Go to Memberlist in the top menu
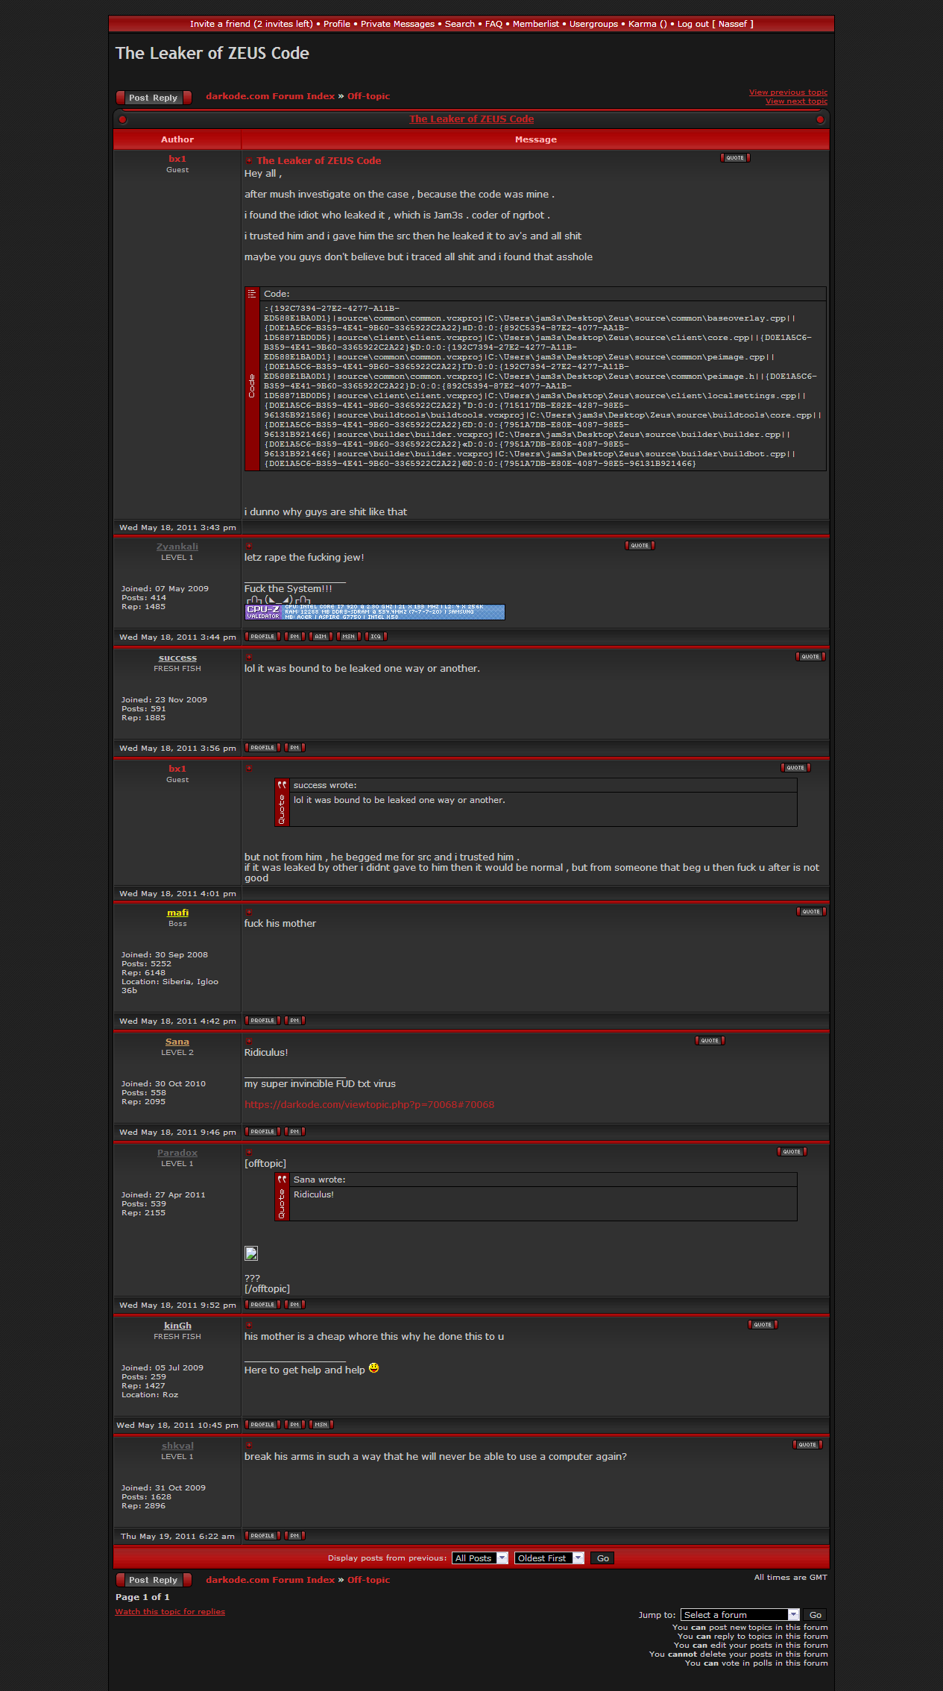The height and width of the screenshot is (1691, 943). [x=535, y=24]
